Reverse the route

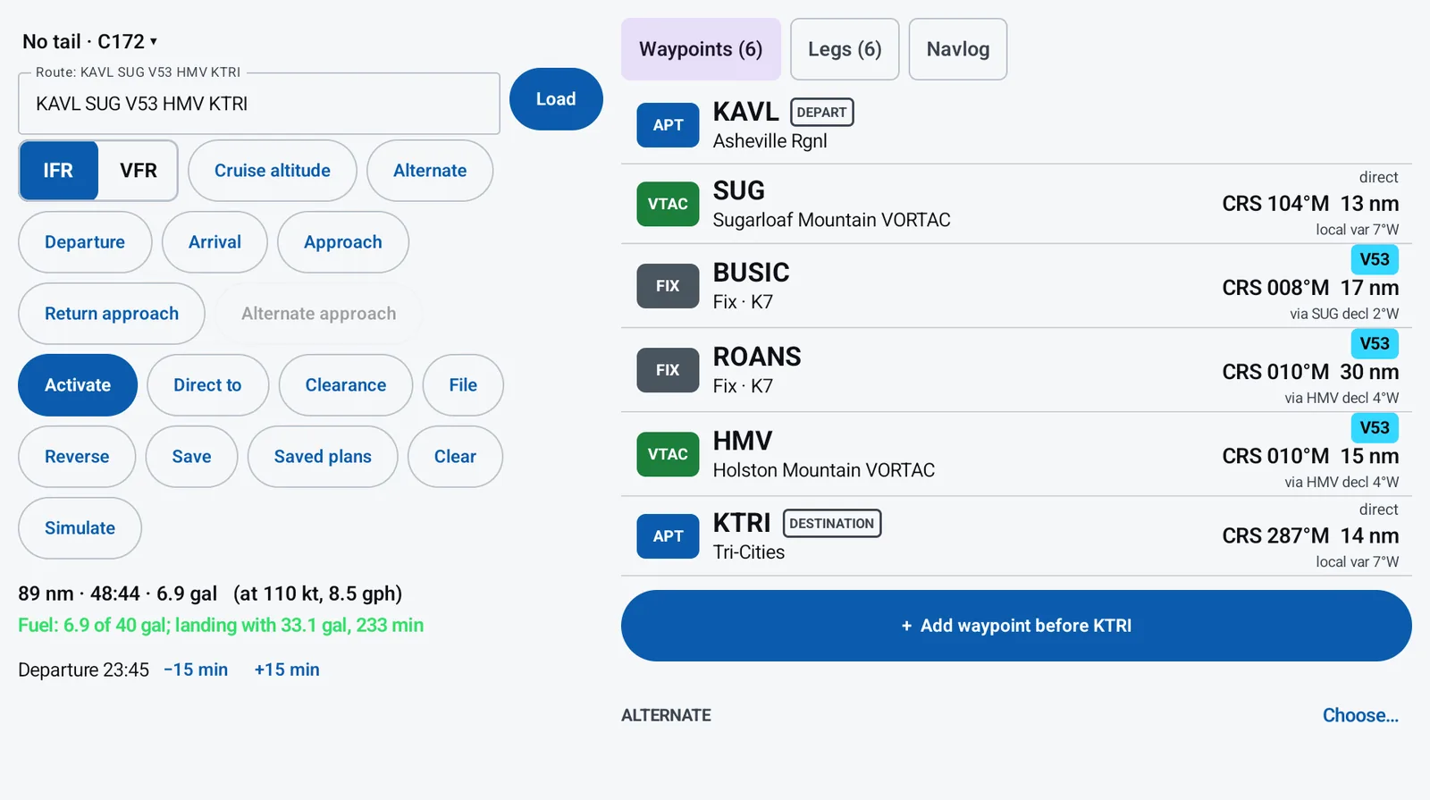(x=77, y=457)
